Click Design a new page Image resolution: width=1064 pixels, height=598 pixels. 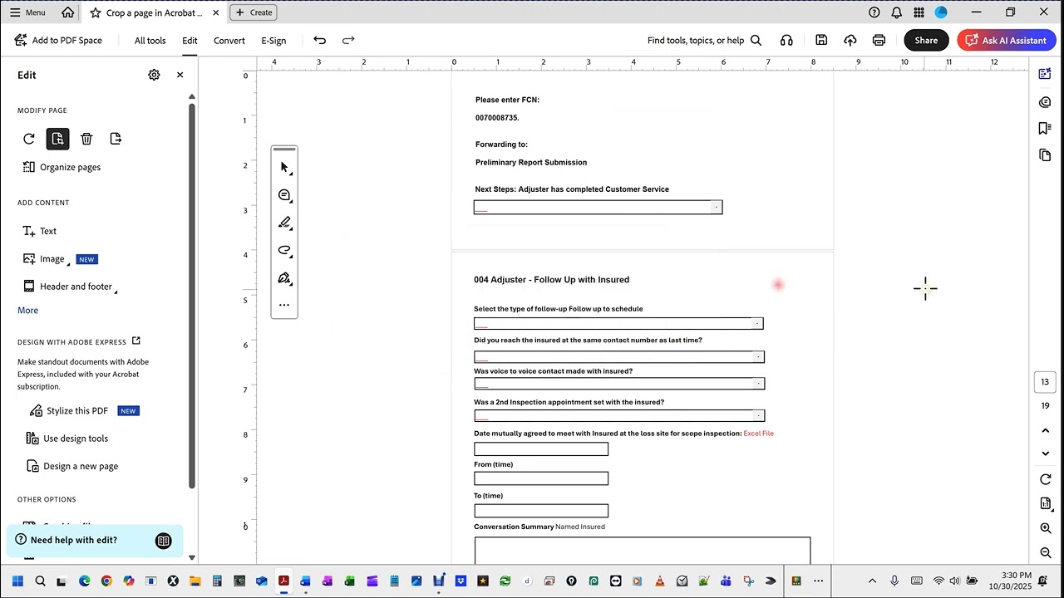click(x=72, y=466)
